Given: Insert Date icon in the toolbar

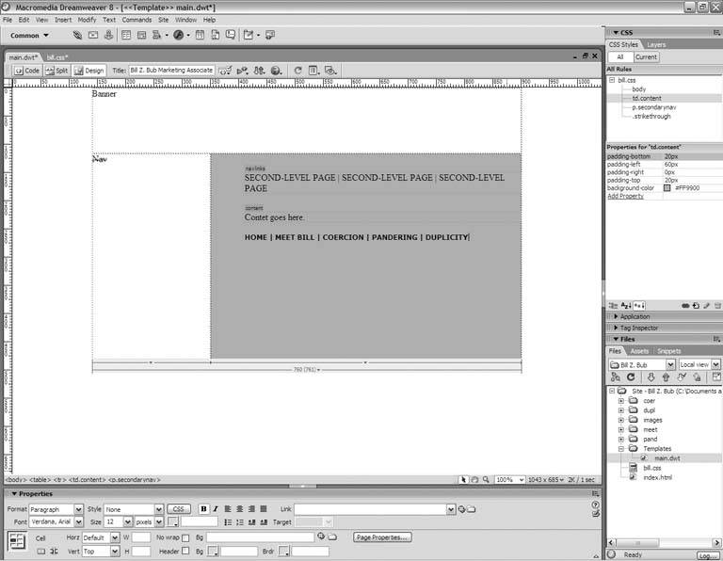Looking at the screenshot, I should click(x=200, y=35).
